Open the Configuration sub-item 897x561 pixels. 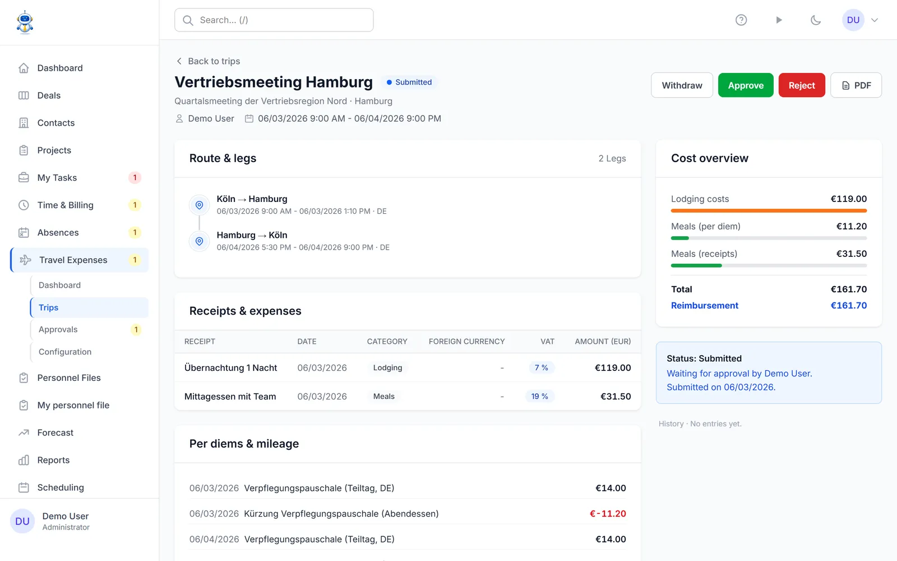pyautogui.click(x=90, y=352)
